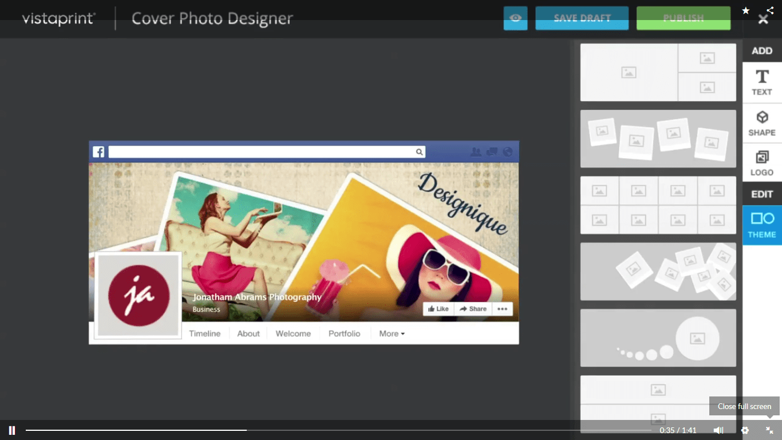
Task: Open the Welcome tab
Action: click(x=293, y=333)
